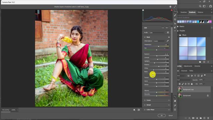Open layer Opacity dropdown
This screenshot has width=213, height=120.
pos(204,80)
